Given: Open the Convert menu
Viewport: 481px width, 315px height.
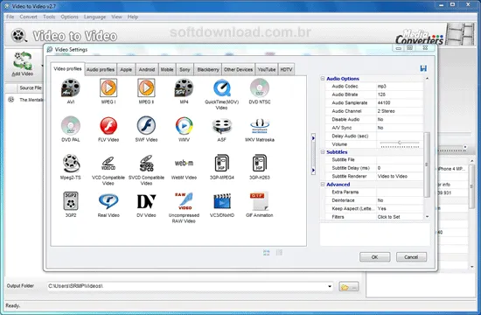Looking at the screenshot, I should click(28, 17).
